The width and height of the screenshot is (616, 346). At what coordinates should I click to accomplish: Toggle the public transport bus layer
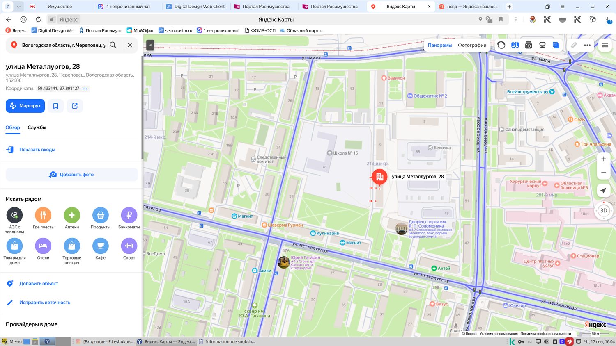click(x=542, y=45)
